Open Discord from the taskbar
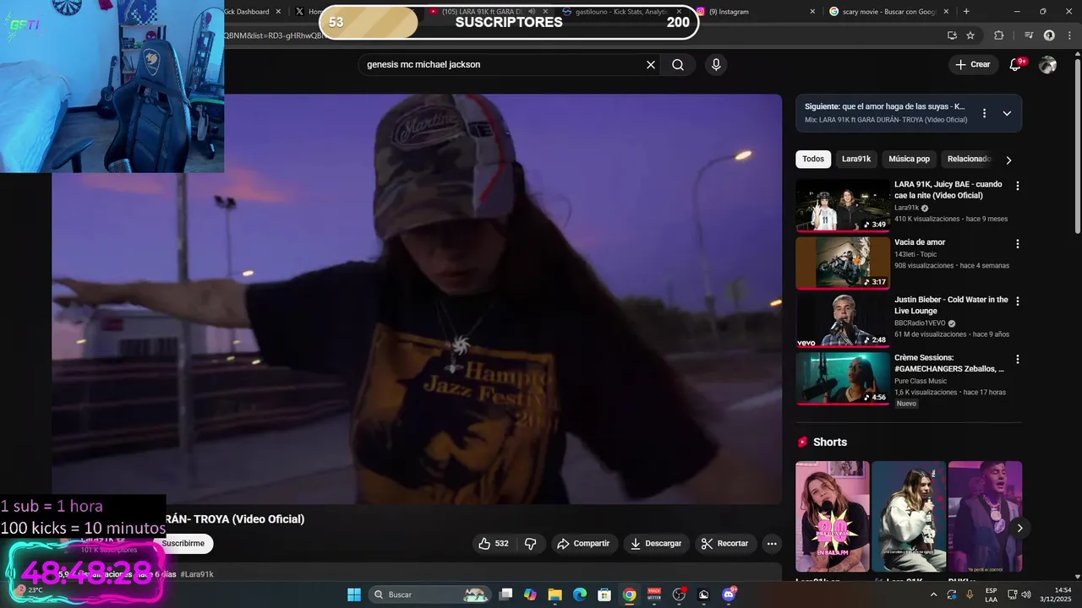 coord(729,594)
